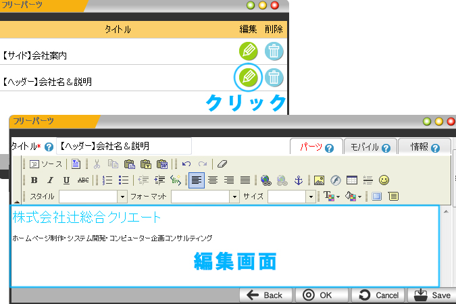Click the Insert Table icon
The image size is (456, 304).
(351, 180)
